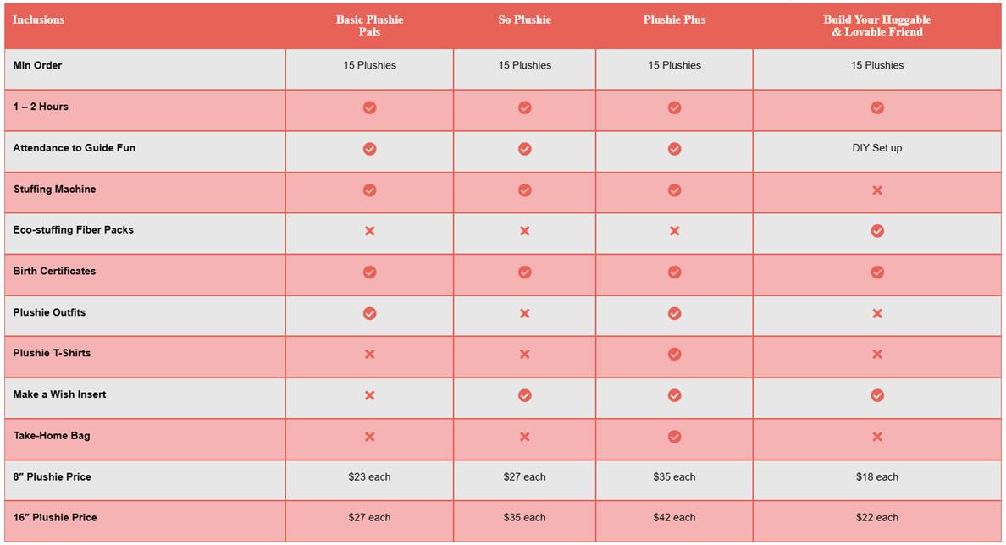
Task: Click Take-Home Bag cross in Build Your Huggable column
Action: pos(877,437)
